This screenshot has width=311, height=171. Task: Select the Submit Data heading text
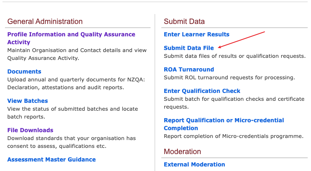point(184,21)
